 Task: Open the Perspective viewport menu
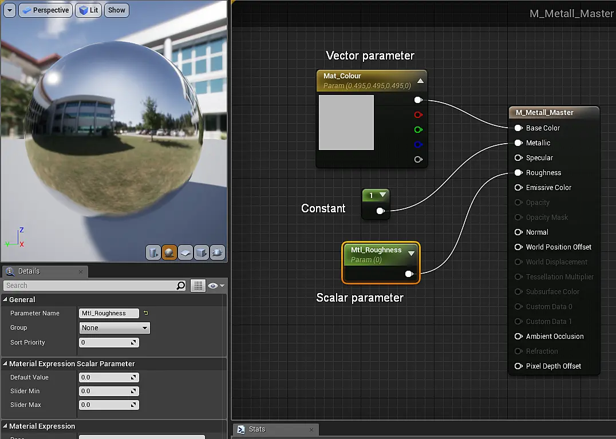pyautogui.click(x=46, y=10)
